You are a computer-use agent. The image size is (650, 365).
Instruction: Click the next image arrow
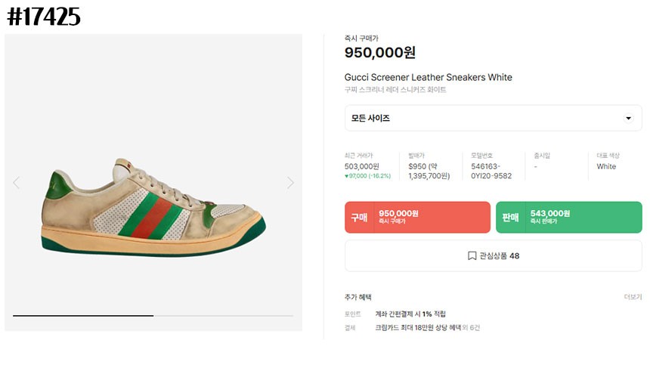tap(290, 182)
